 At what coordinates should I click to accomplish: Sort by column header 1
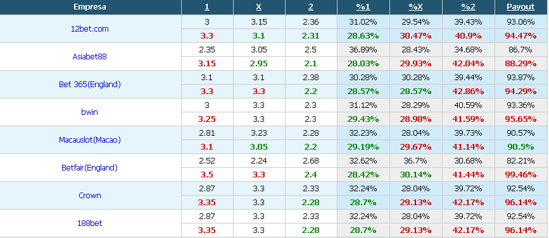207,7
